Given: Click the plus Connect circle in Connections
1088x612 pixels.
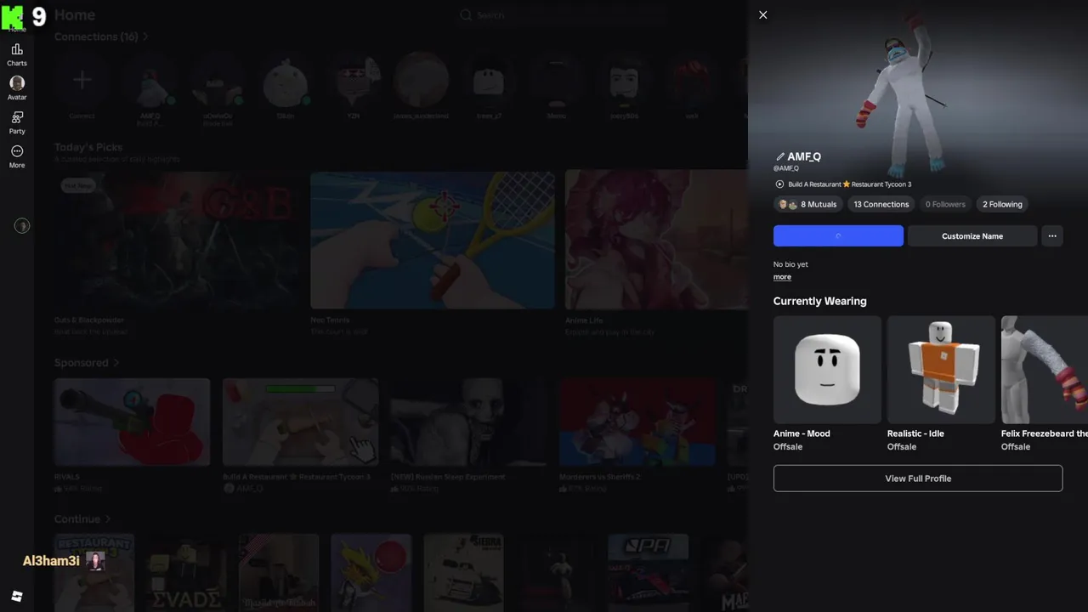Looking at the screenshot, I should click(x=82, y=80).
